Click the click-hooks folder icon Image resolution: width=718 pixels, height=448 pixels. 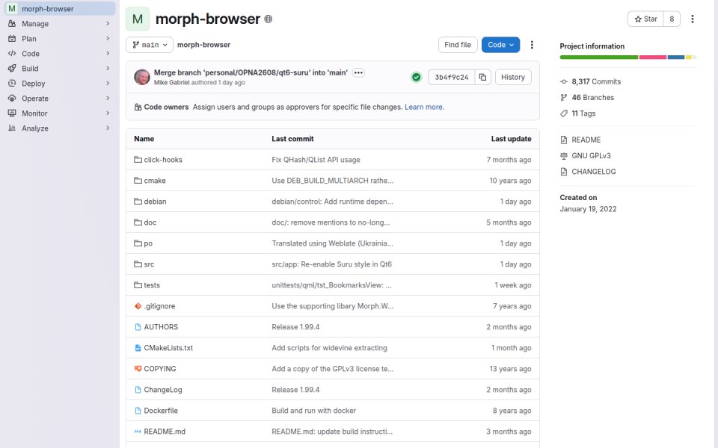coord(138,160)
